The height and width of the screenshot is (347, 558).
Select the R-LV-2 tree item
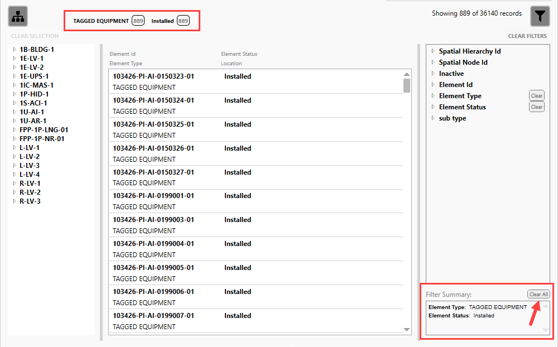pos(30,192)
